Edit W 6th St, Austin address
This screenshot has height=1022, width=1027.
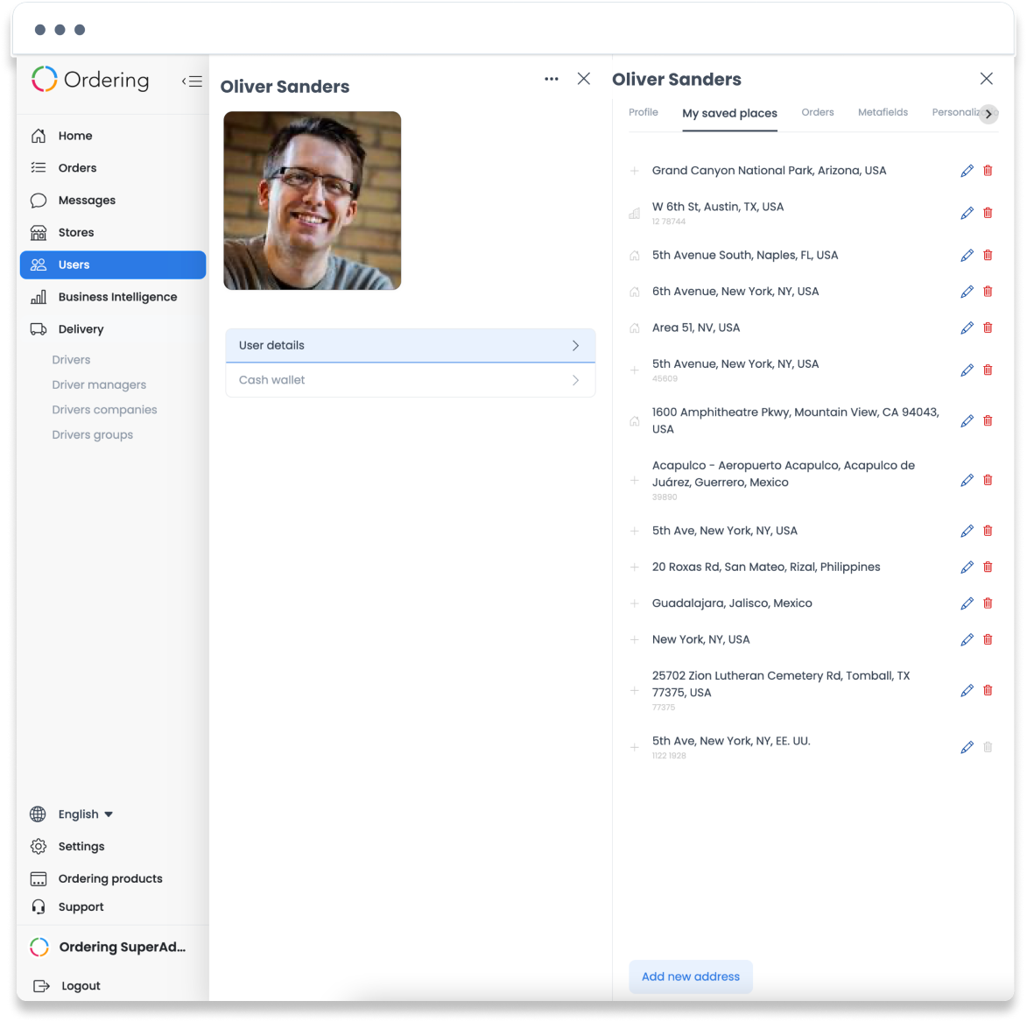[967, 214]
